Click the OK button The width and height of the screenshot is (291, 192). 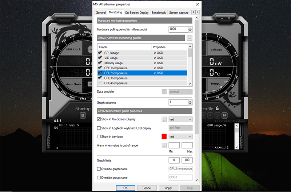click(125, 188)
